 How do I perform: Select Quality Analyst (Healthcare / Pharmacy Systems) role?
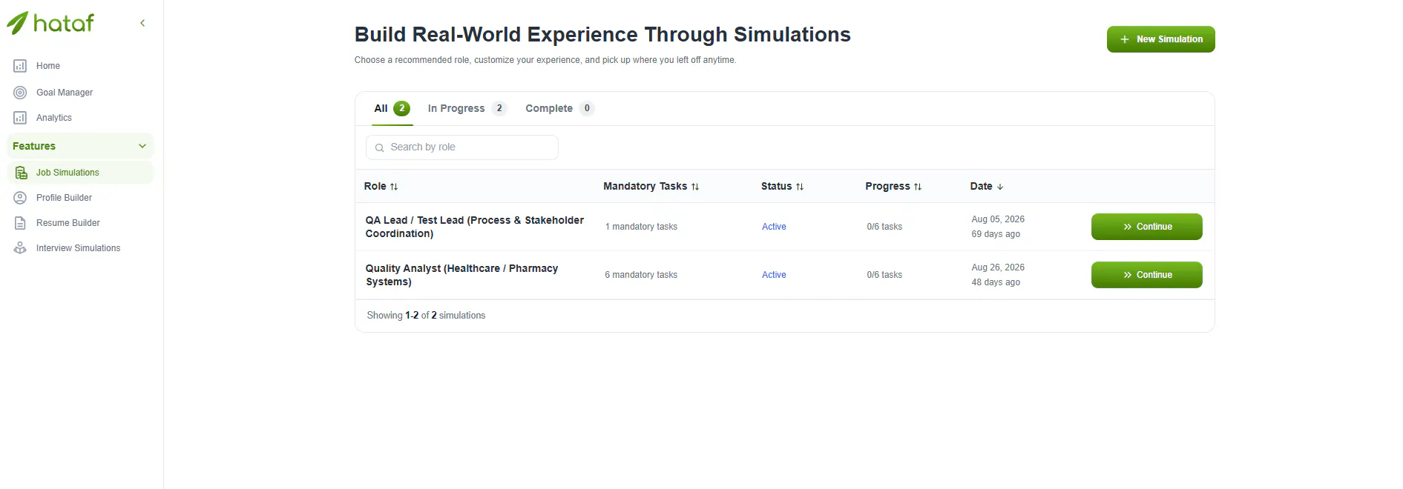pos(461,275)
